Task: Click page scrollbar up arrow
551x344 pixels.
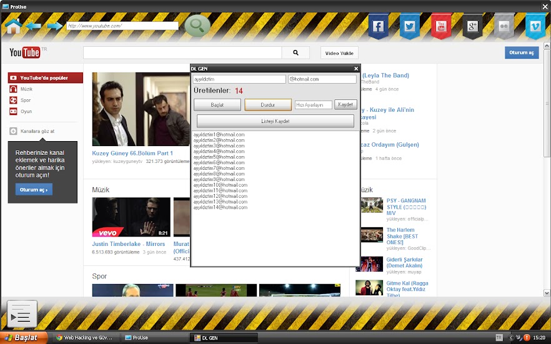Action: tap(547, 46)
